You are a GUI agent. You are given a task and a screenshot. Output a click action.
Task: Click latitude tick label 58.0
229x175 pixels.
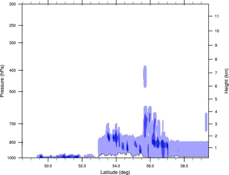click(184, 166)
